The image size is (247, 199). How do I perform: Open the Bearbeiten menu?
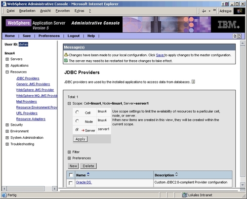pos(27,11)
